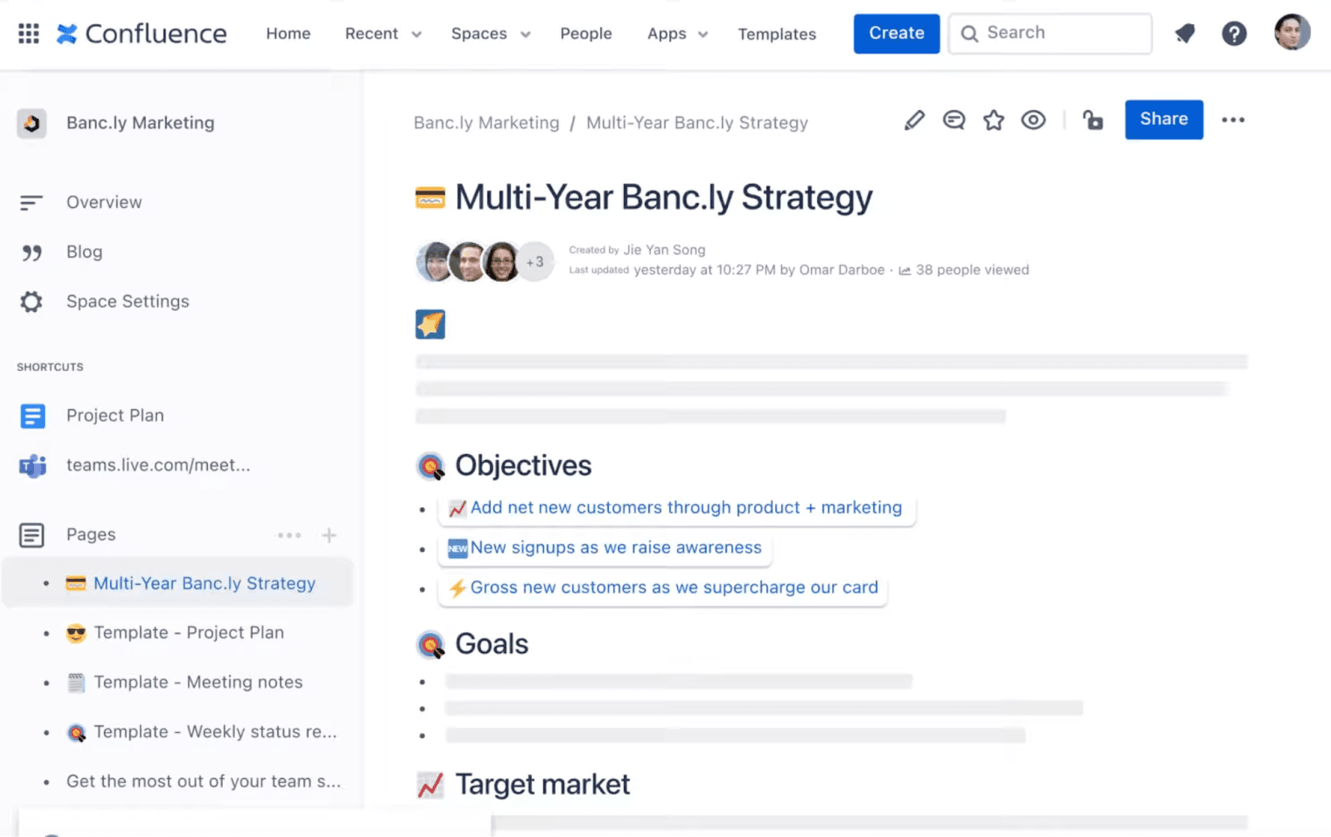The image size is (1331, 837).
Task: Click Omar Darboe name in last updated line
Action: point(842,270)
